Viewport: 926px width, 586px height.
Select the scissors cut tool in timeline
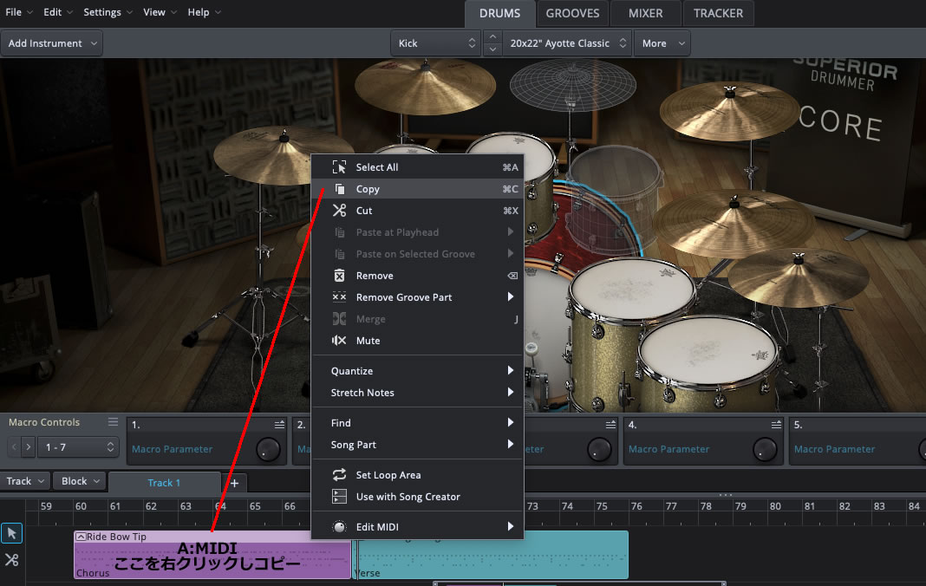coord(12,560)
